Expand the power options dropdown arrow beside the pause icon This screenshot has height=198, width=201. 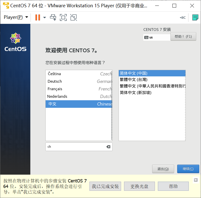coord(44,18)
